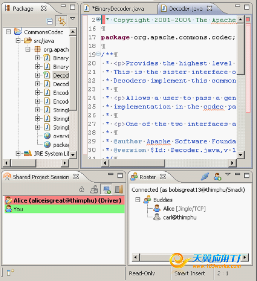Collapse the org.apach package node

[x=28, y=49]
